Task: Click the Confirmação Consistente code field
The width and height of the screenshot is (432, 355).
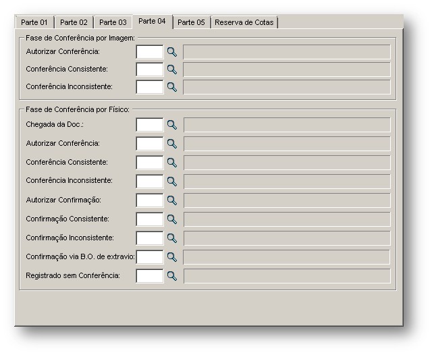Action: click(150, 219)
